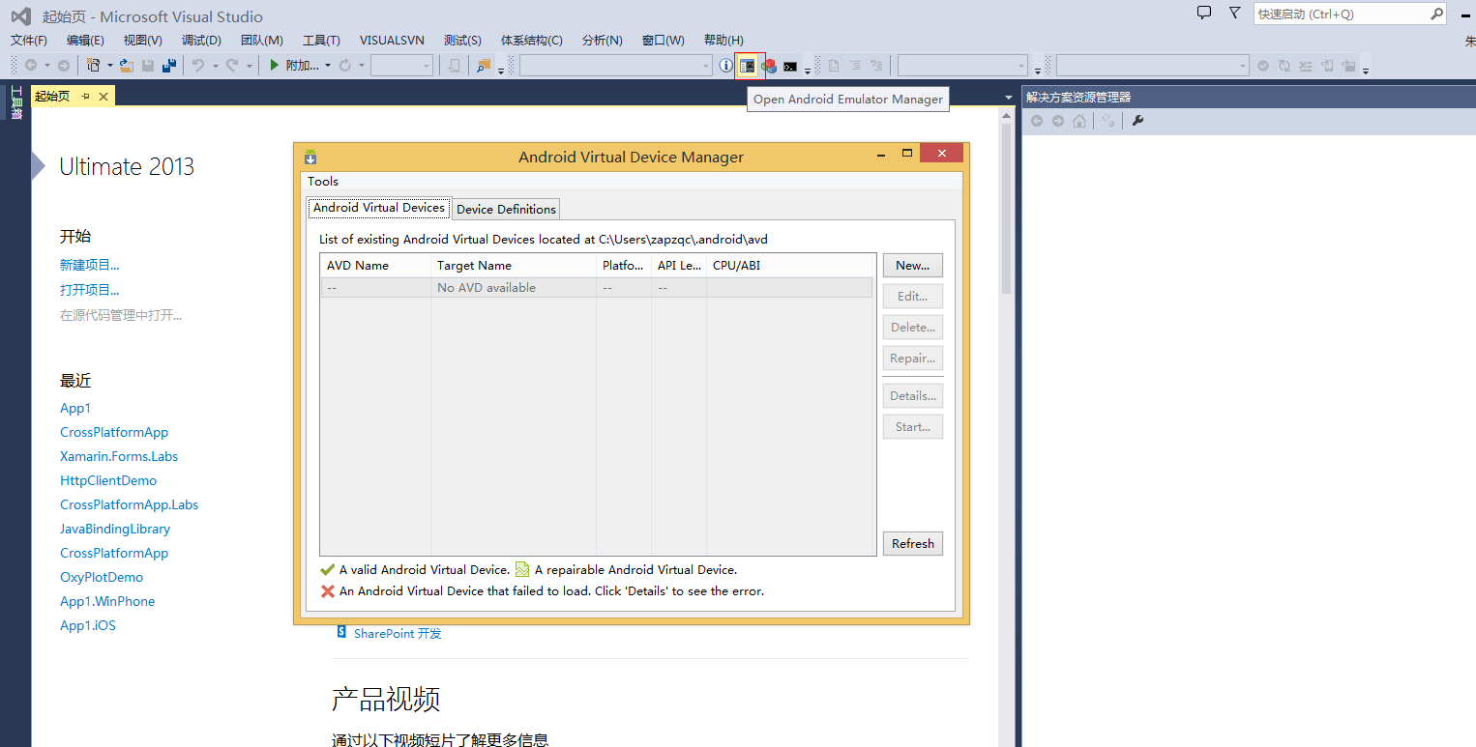Viewport: 1476px width, 747px height.
Task: Open recent project Xamarin.Forms.Labs
Action: pyautogui.click(x=119, y=456)
